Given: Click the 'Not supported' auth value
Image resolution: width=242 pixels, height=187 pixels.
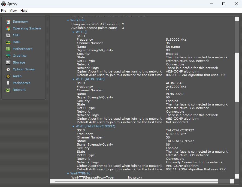Looking at the screenshot, I should [x=177, y=122].
